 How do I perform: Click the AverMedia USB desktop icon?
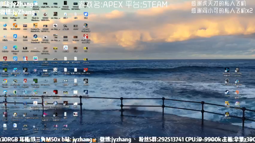pyautogui.click(x=15, y=115)
